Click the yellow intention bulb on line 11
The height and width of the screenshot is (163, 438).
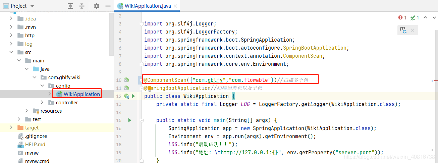pyautogui.click(x=150, y=89)
